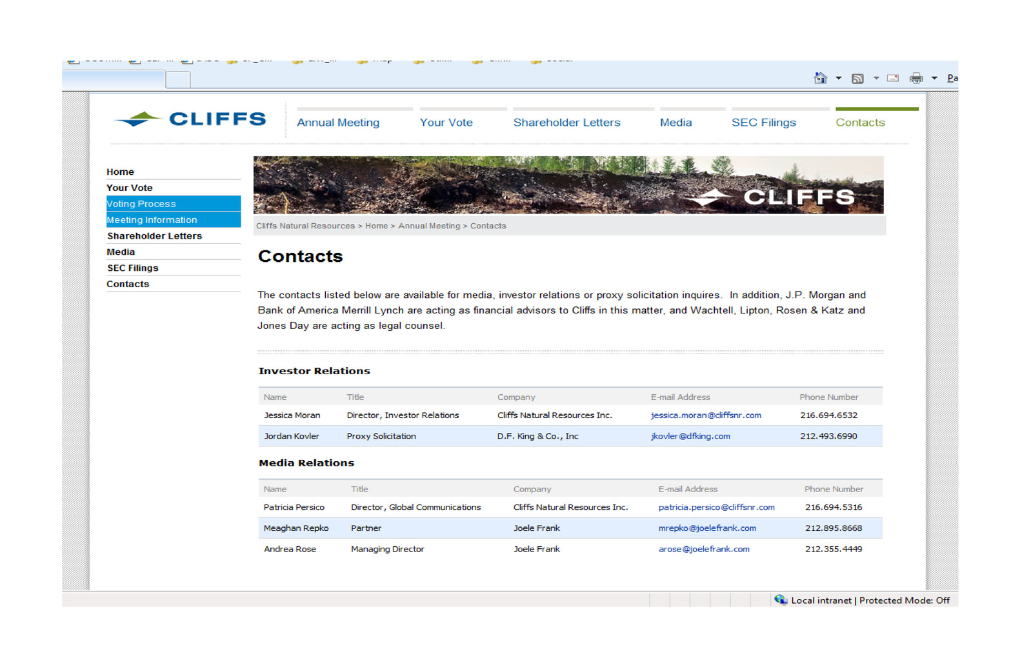This screenshot has height=667, width=1031.
Task: Click the name Jessica Moran
Action: point(292,415)
